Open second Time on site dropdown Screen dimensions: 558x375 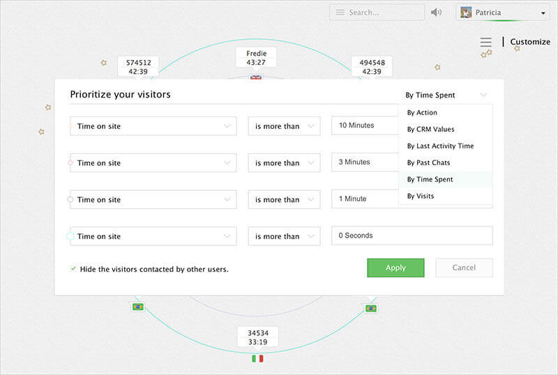153,162
